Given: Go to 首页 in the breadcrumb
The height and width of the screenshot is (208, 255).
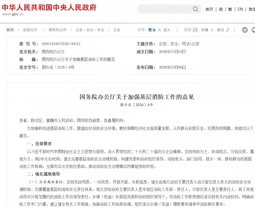Looking at the screenshot, I should [x=10, y=30].
